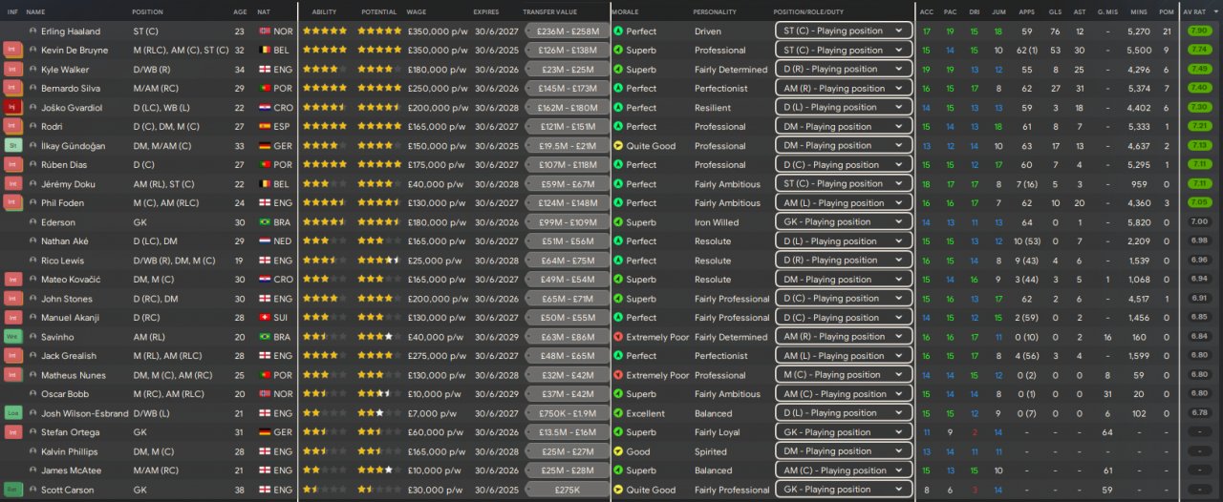Screen dimensions: 1223x502
Task: Click the Switzerland flag next to Akanji
Action: tap(265, 317)
